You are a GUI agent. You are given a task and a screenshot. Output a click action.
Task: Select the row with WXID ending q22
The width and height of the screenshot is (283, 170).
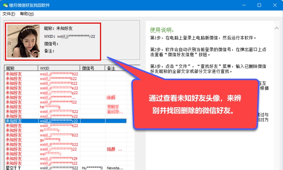(66, 93)
